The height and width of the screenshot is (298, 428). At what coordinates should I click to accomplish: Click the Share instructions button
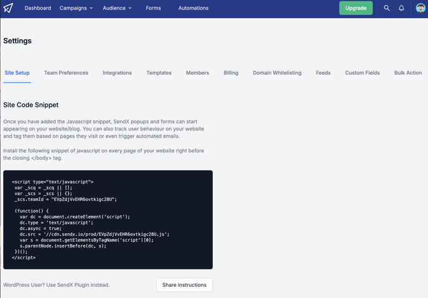[184, 285]
